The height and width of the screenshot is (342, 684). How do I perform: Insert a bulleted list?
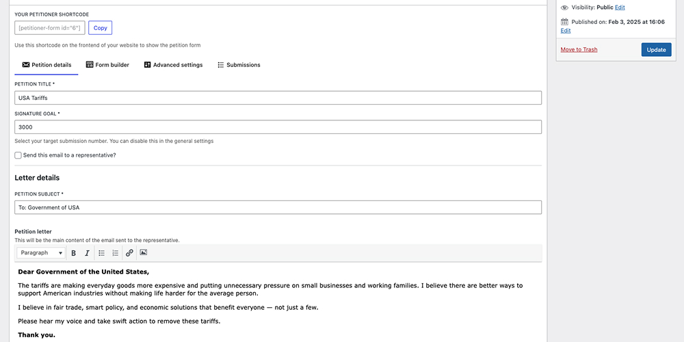(x=102, y=253)
